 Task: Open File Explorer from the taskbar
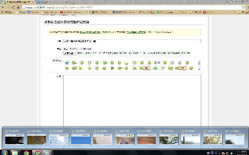pos(15,153)
